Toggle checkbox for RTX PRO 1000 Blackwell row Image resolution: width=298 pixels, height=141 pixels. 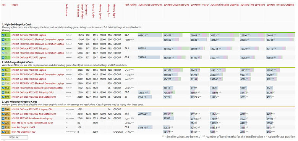point(3,84)
